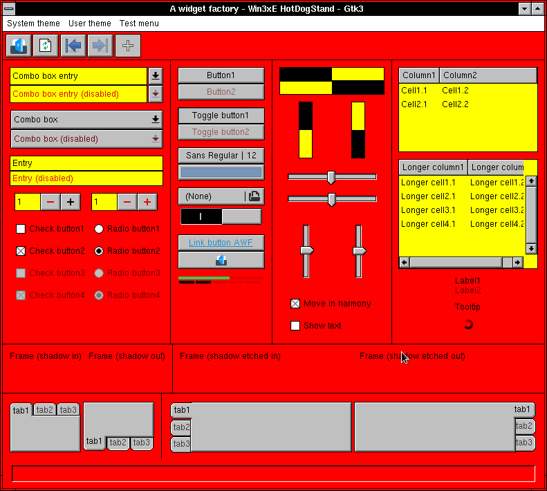Click Button1
The image size is (547, 491).
(221, 75)
